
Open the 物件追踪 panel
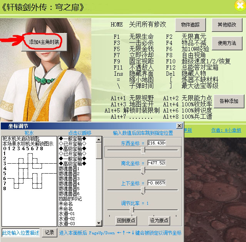click(x=191, y=25)
